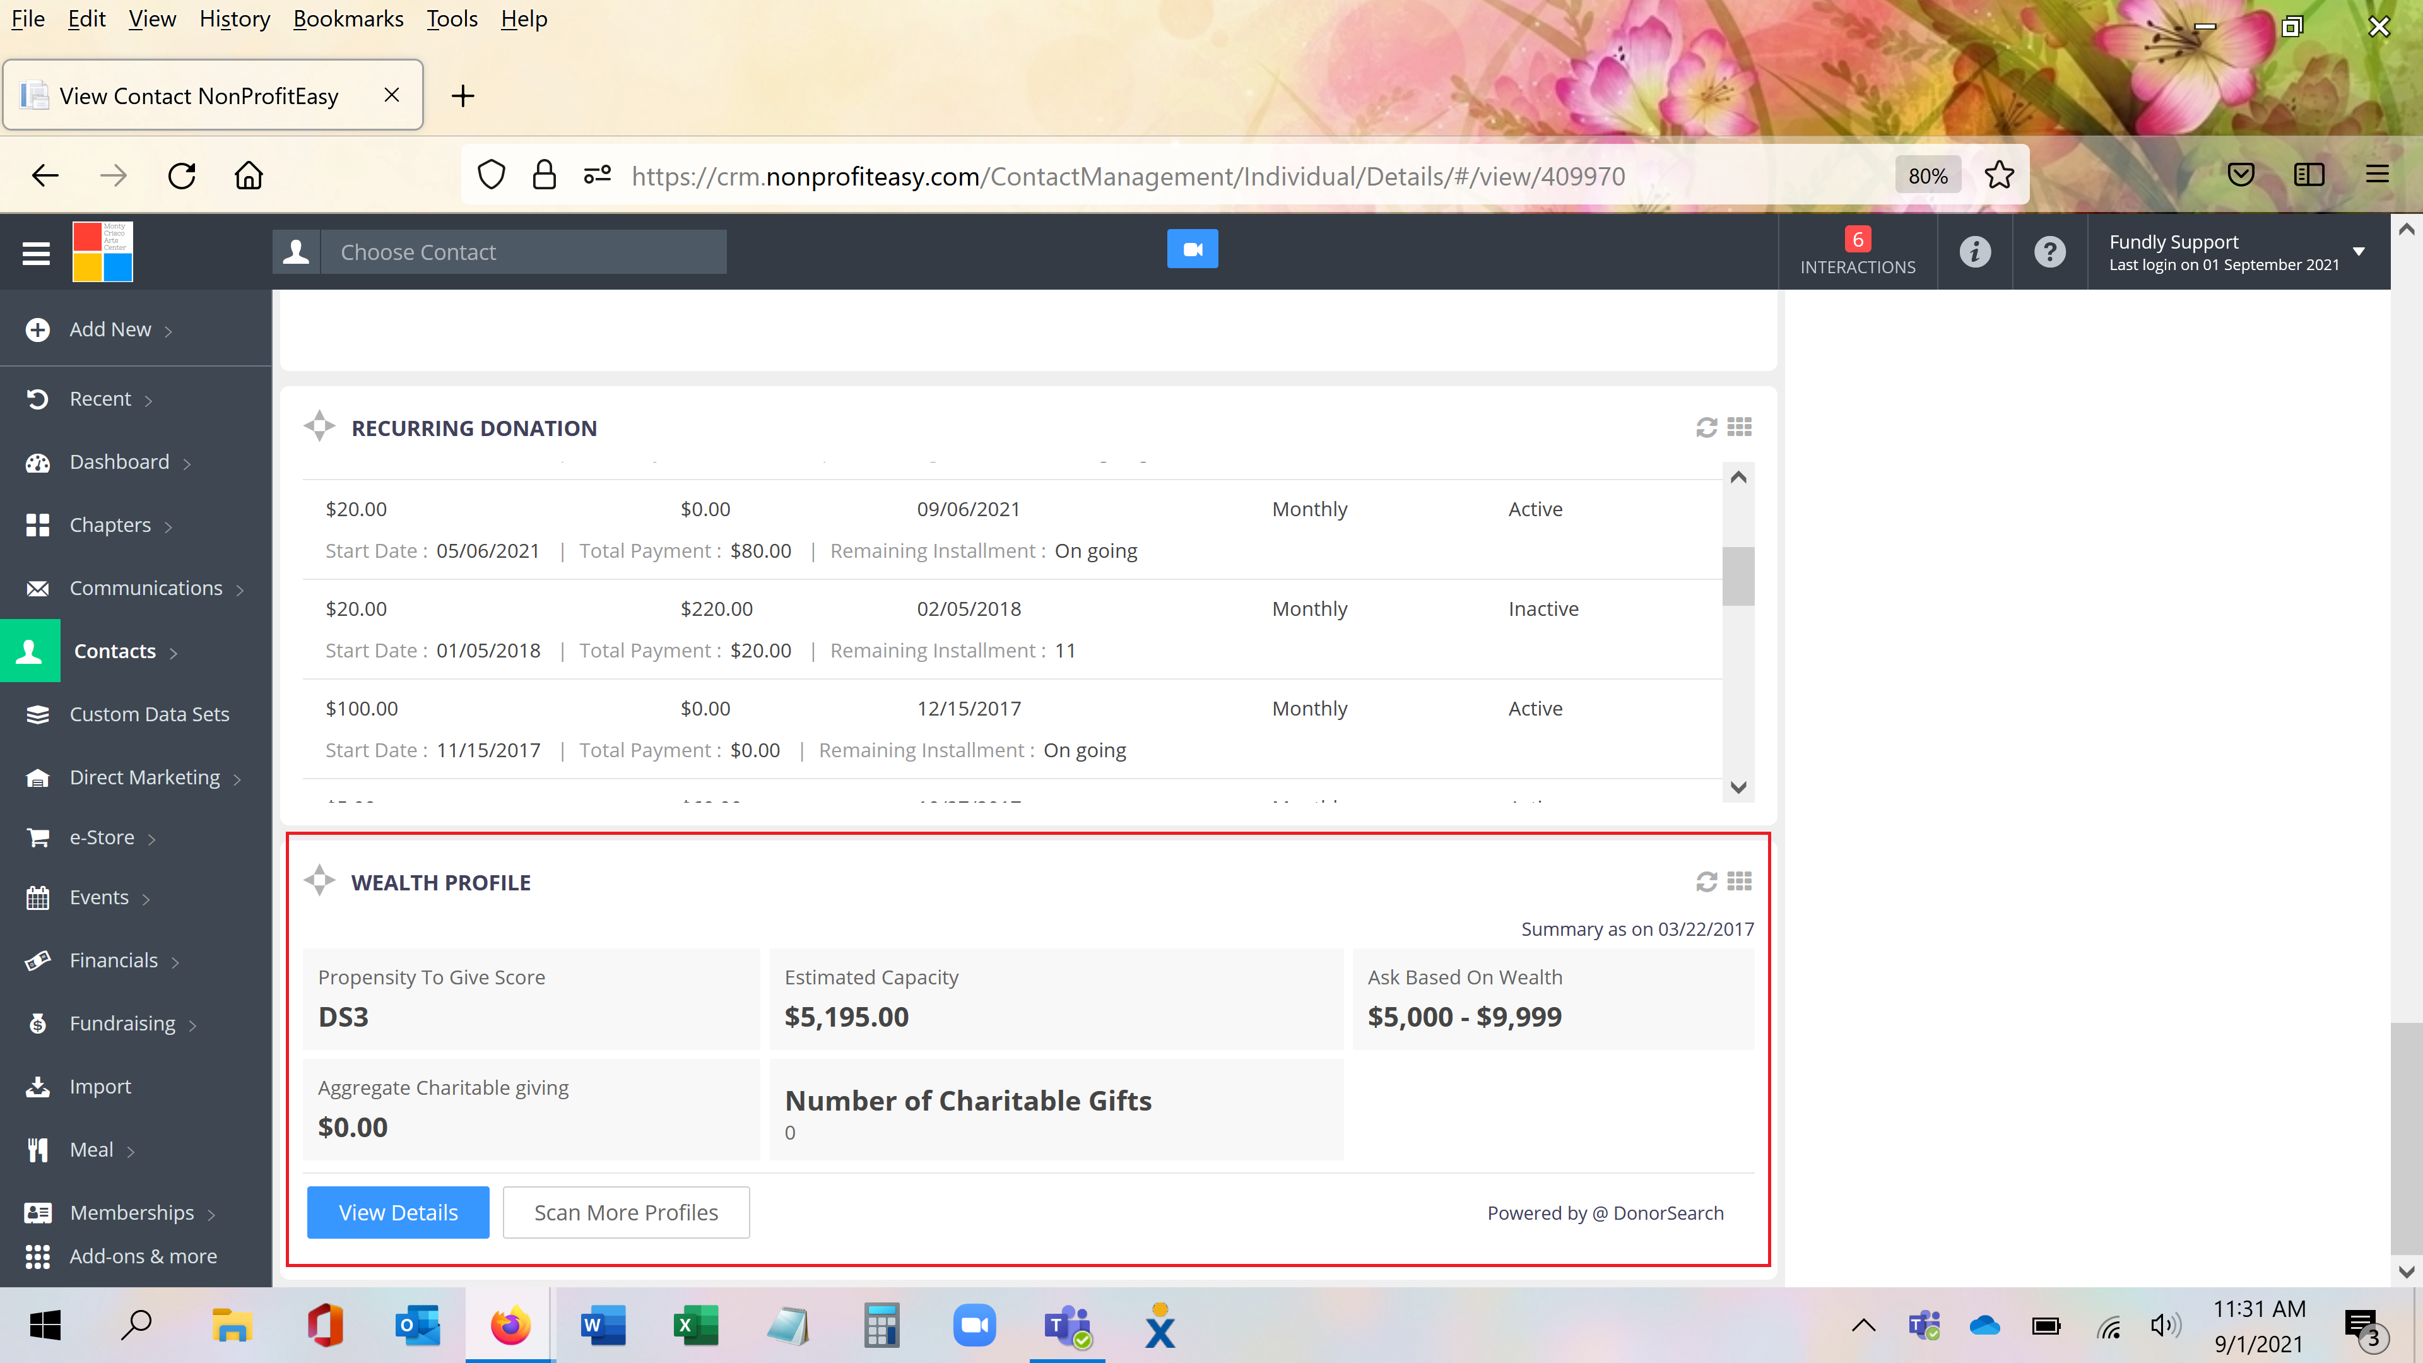Click View Details button
2423x1363 pixels.
click(398, 1212)
